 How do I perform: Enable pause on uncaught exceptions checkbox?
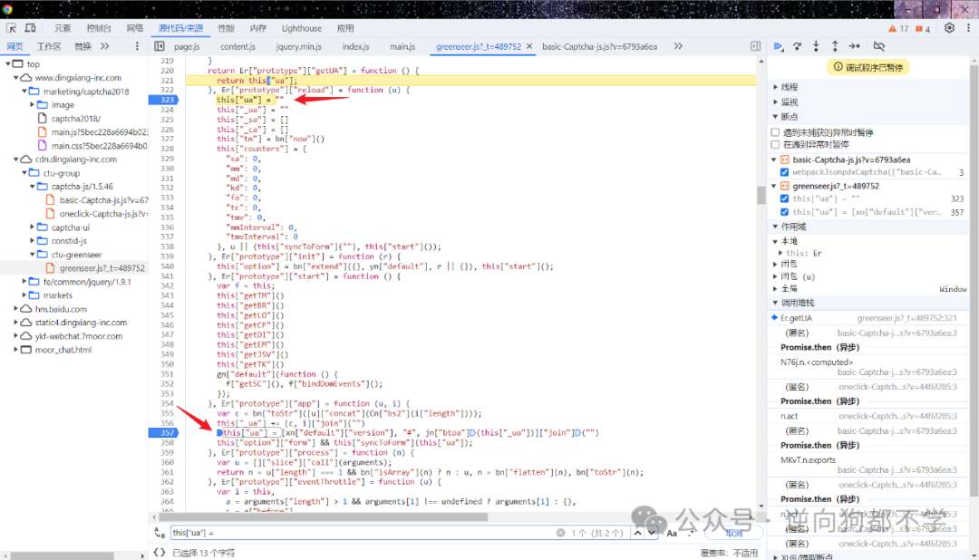(775, 132)
